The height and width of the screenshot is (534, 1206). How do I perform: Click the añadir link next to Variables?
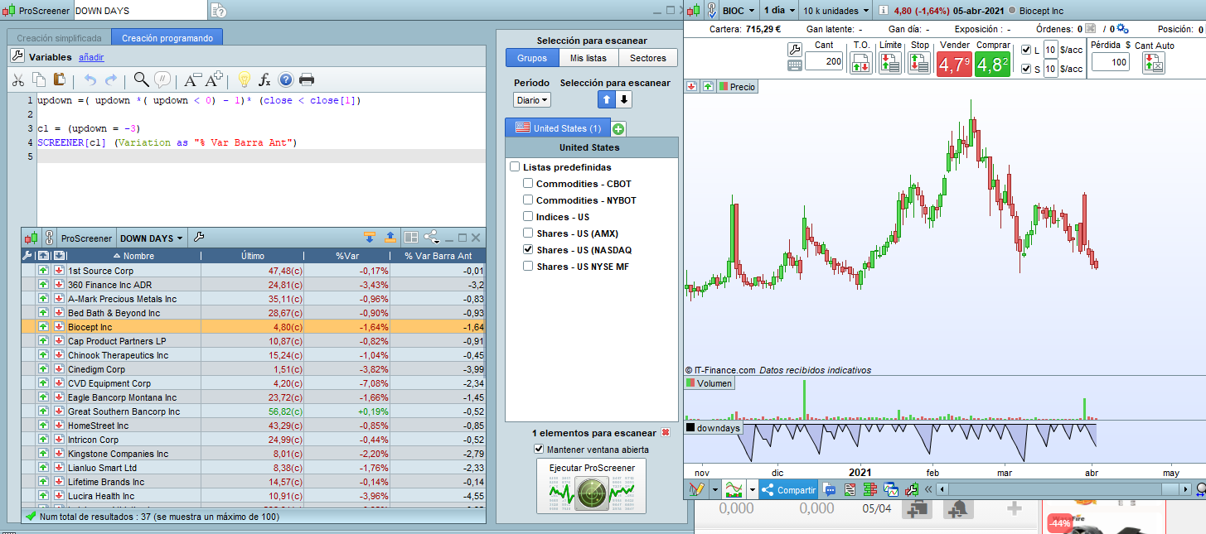coord(91,57)
